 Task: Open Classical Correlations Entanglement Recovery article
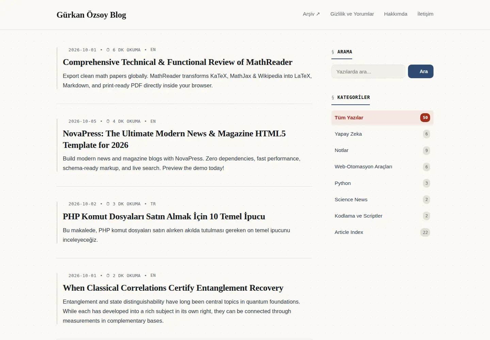pyautogui.click(x=173, y=288)
